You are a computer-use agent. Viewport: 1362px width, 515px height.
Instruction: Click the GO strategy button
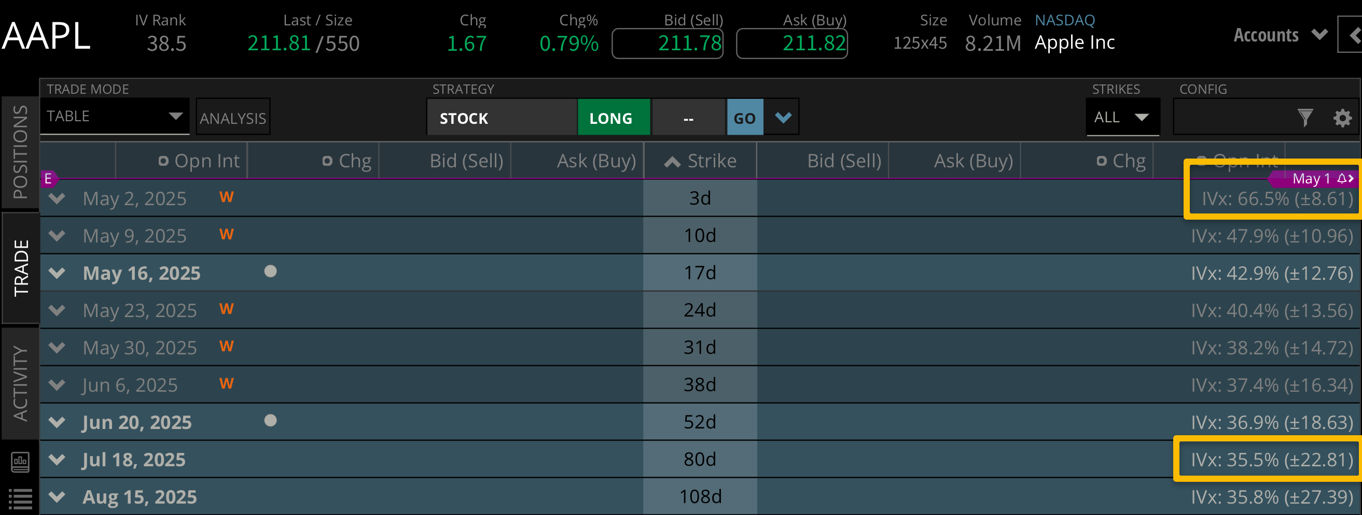(x=744, y=117)
